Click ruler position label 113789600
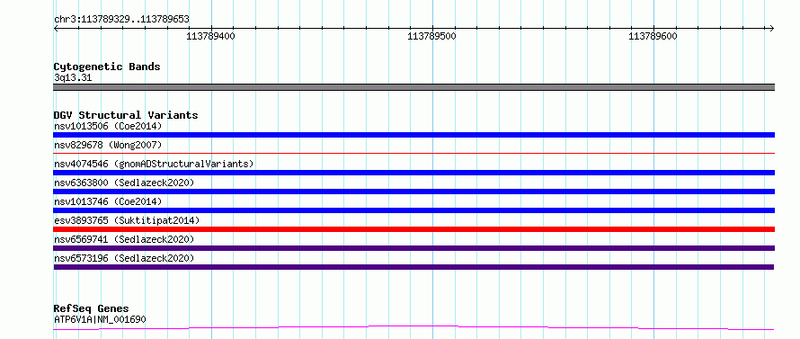The width and height of the screenshot is (800, 339). click(653, 36)
